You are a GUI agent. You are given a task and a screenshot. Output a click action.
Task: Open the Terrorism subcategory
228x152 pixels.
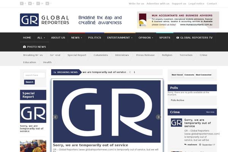[x=186, y=55]
